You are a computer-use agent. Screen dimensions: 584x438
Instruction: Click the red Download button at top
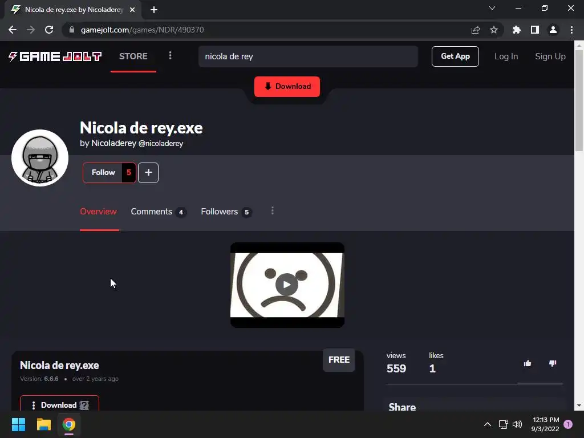tap(287, 87)
